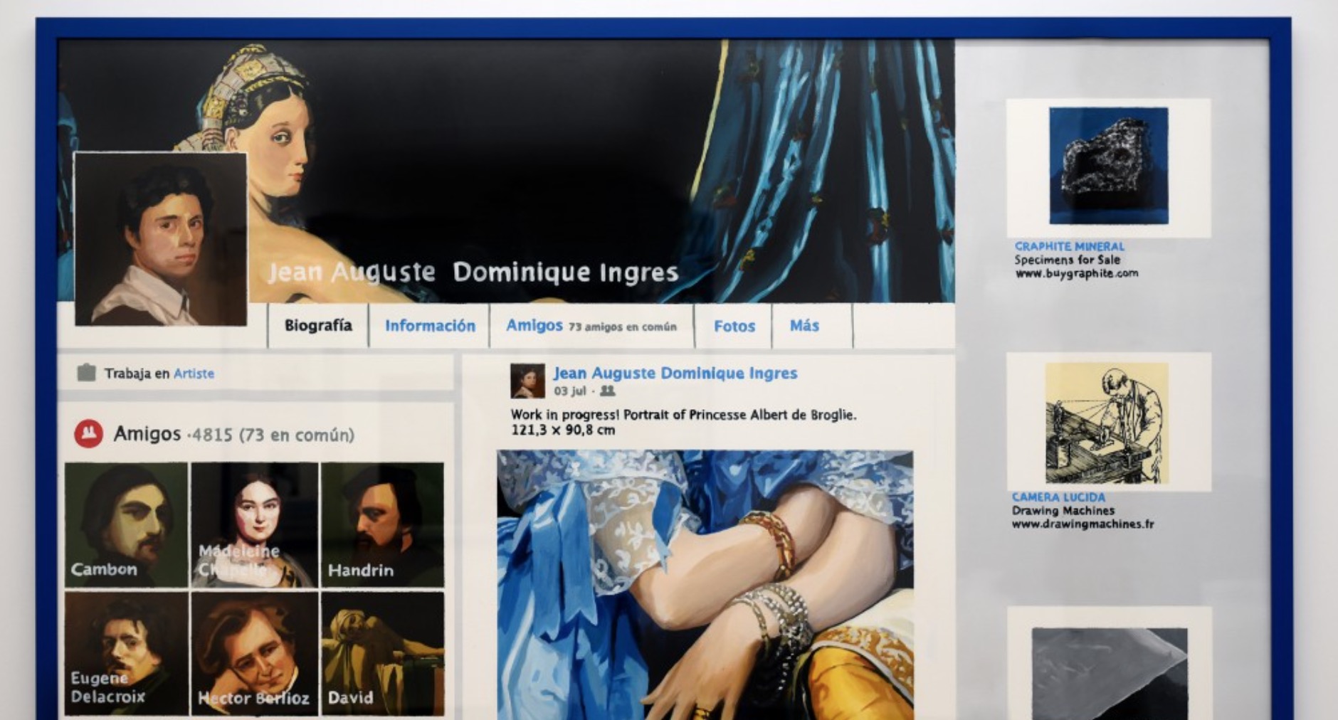The height and width of the screenshot is (720, 1338).
Task: Open the CRAPHITE MINERAL ad title
Action: pyautogui.click(x=1069, y=246)
